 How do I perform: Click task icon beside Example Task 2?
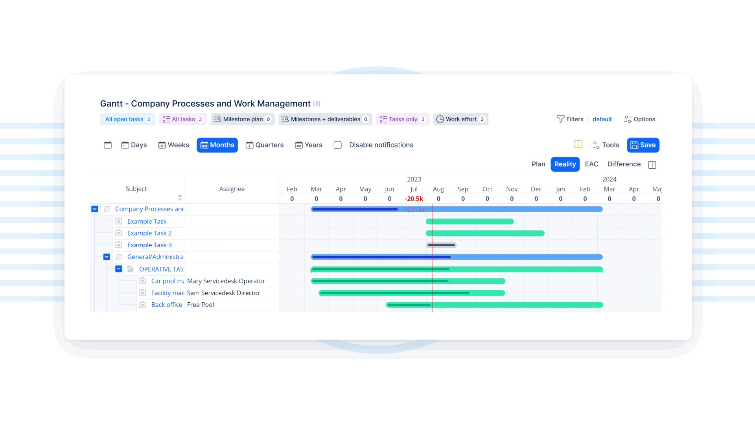click(119, 233)
